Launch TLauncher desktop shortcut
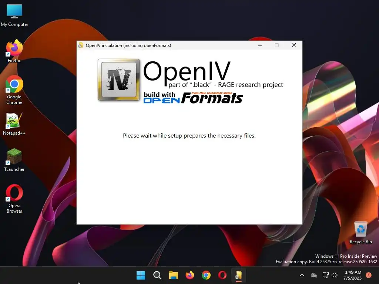Image resolution: width=379 pixels, height=284 pixels. pos(14,160)
